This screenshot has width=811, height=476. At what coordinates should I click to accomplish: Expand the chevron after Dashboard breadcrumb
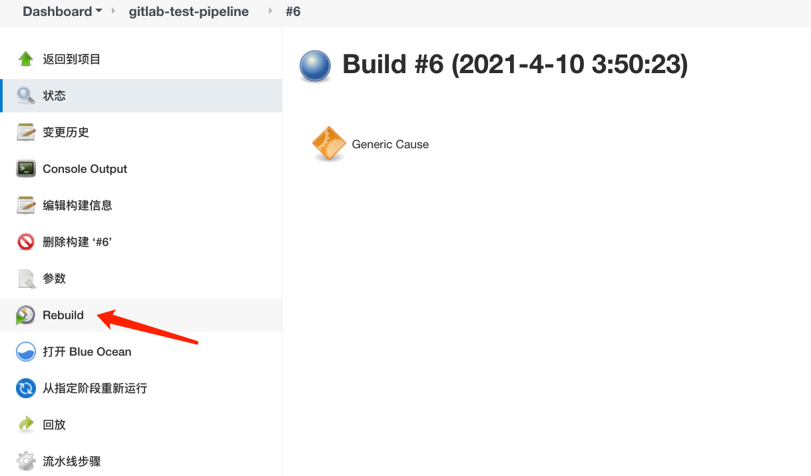tap(113, 11)
